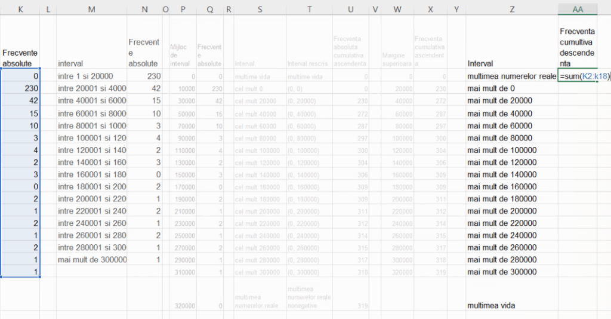Click column N header
611x319 pixels.
[x=145, y=9]
